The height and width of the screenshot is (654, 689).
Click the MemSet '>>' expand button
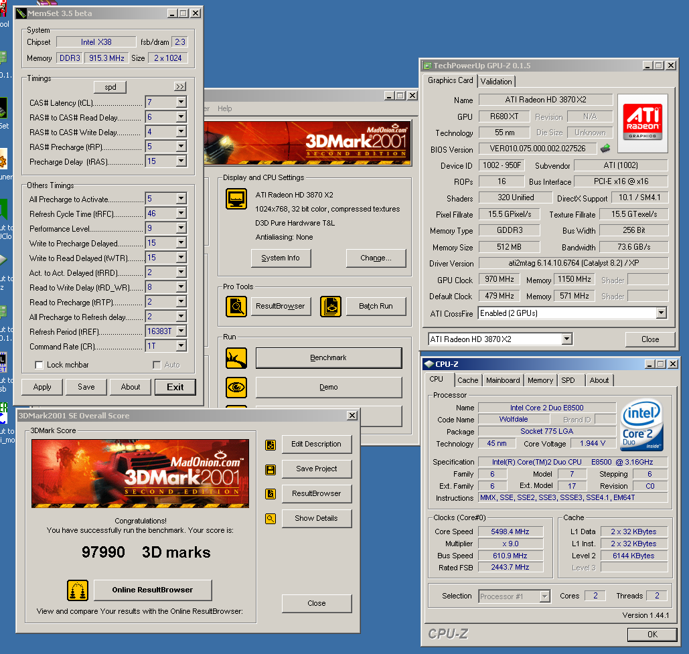coord(180,86)
